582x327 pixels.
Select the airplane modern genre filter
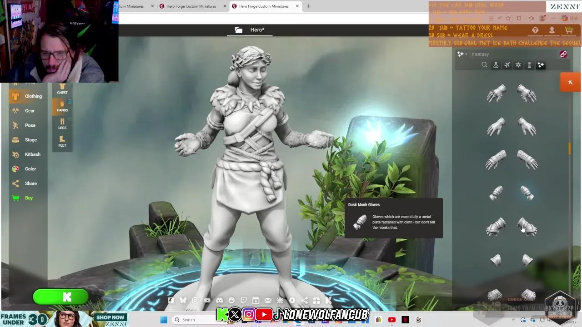(507, 65)
